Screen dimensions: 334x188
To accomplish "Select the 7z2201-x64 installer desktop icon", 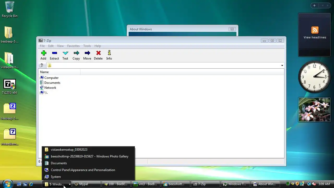I will pyautogui.click(x=10, y=86).
